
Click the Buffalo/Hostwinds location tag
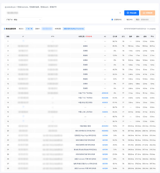click(x=74, y=29)
